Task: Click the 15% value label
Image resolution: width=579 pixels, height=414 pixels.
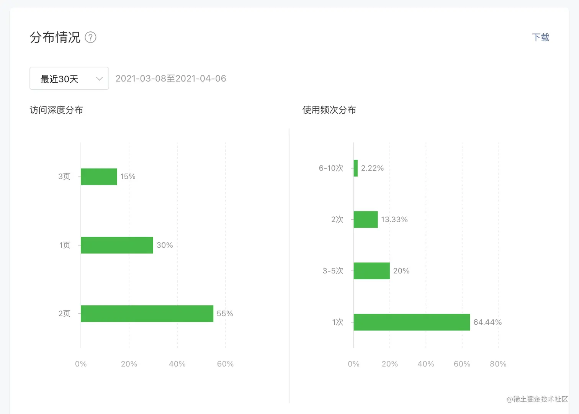Action: pyautogui.click(x=128, y=177)
